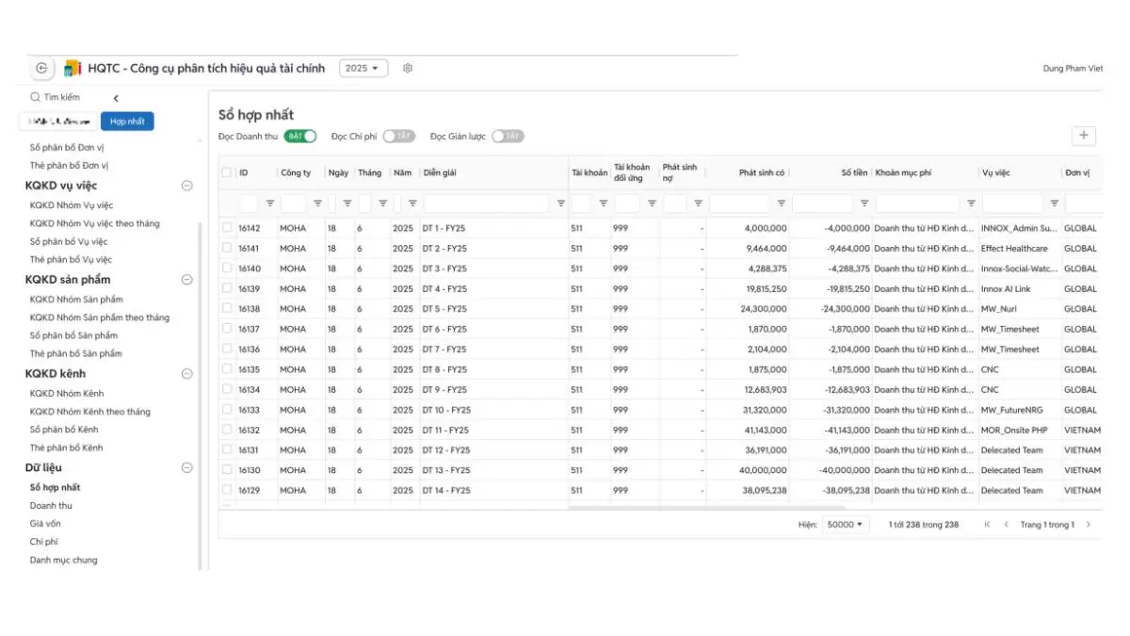Open the settings gear icon next to year
This screenshot has height=636, width=1130.
[408, 68]
